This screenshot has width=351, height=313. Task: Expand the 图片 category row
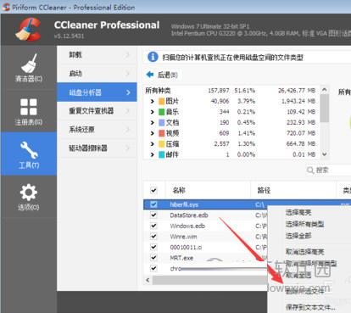[152, 101]
